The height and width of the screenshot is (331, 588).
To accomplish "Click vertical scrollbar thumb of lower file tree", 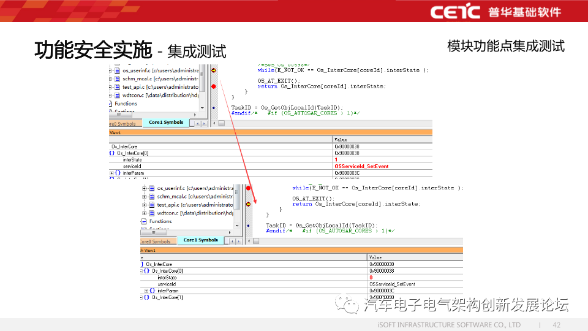I will click(237, 197).
